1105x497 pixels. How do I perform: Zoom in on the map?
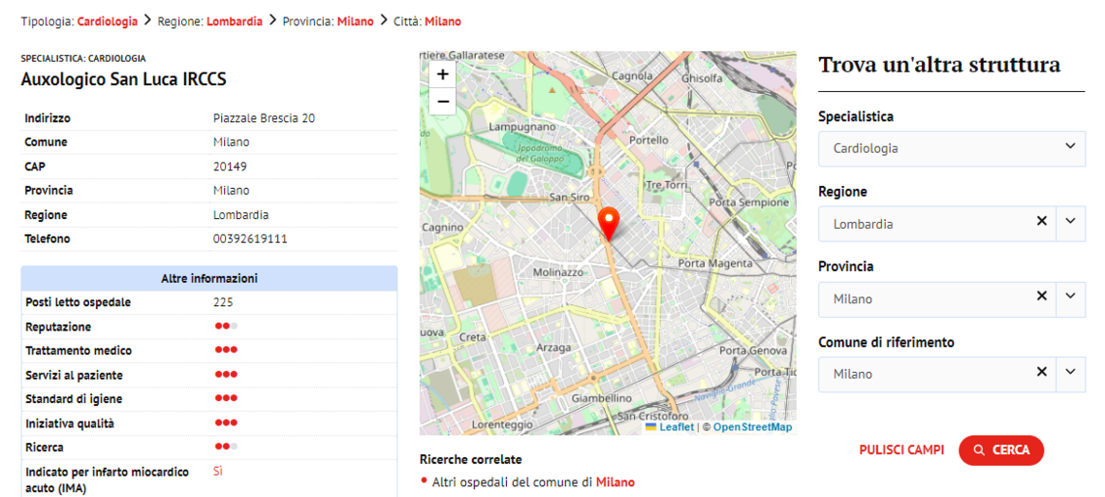[442, 75]
